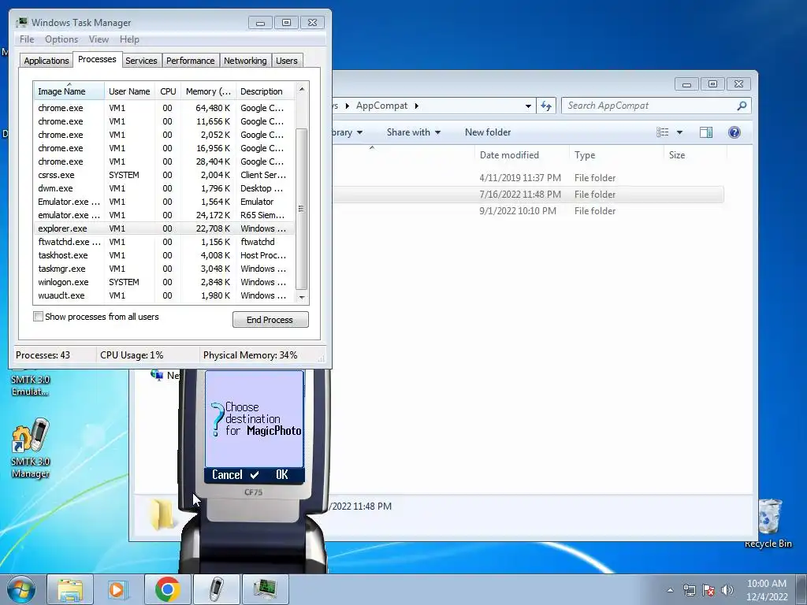Open the view options dropdown arrow
This screenshot has width=807, height=605.
[679, 132]
